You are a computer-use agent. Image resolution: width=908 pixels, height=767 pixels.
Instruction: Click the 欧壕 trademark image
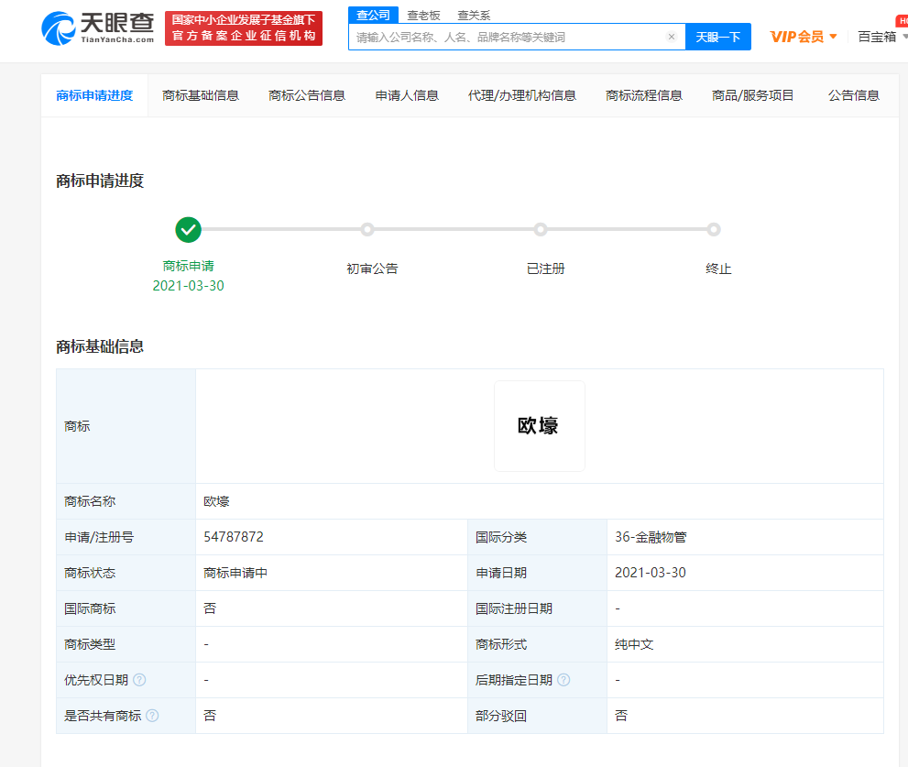(540, 425)
